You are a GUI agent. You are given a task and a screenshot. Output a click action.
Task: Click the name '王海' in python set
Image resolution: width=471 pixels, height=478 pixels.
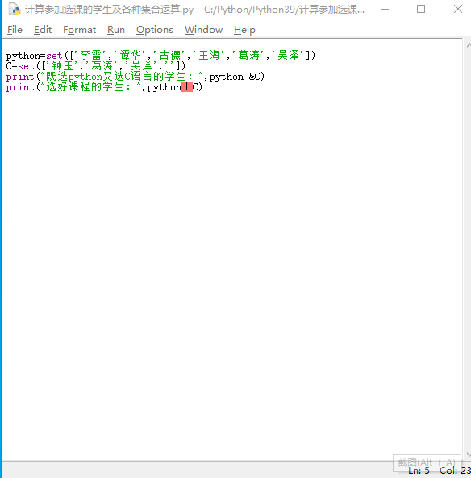tap(209, 55)
